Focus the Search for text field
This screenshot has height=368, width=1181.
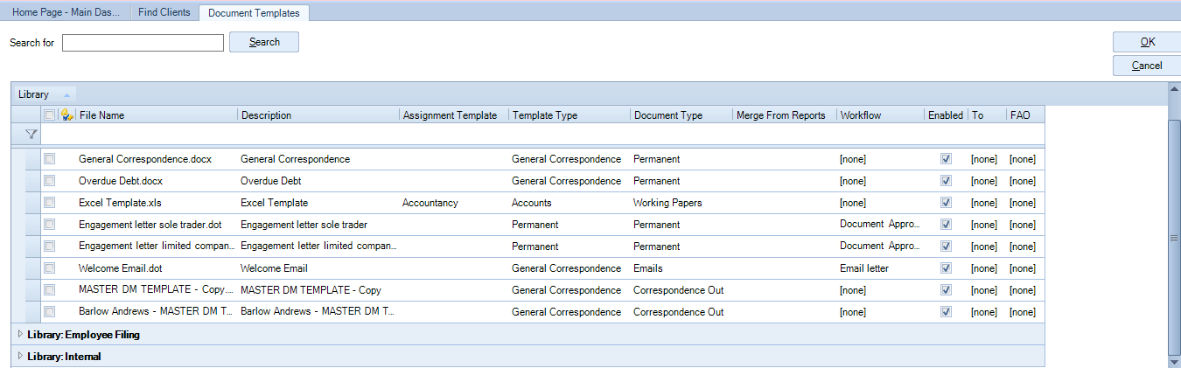click(x=143, y=43)
